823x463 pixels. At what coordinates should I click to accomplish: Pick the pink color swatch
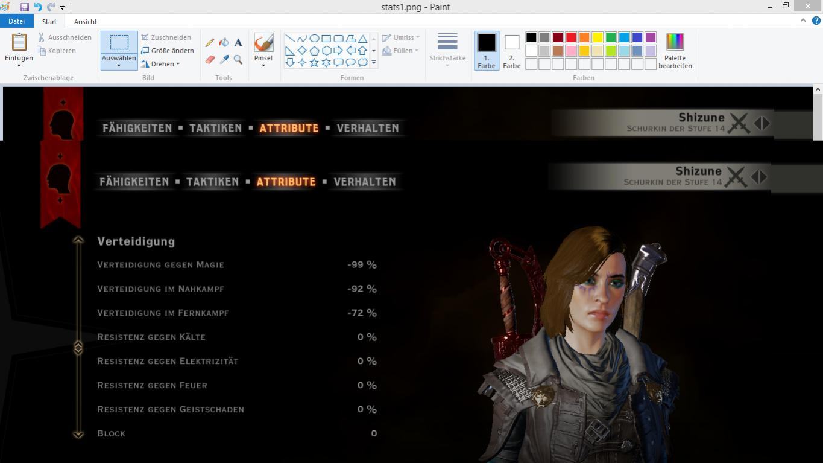571,51
